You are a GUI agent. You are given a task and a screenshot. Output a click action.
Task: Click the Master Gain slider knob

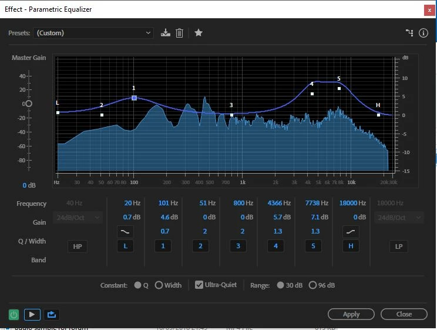click(29, 104)
